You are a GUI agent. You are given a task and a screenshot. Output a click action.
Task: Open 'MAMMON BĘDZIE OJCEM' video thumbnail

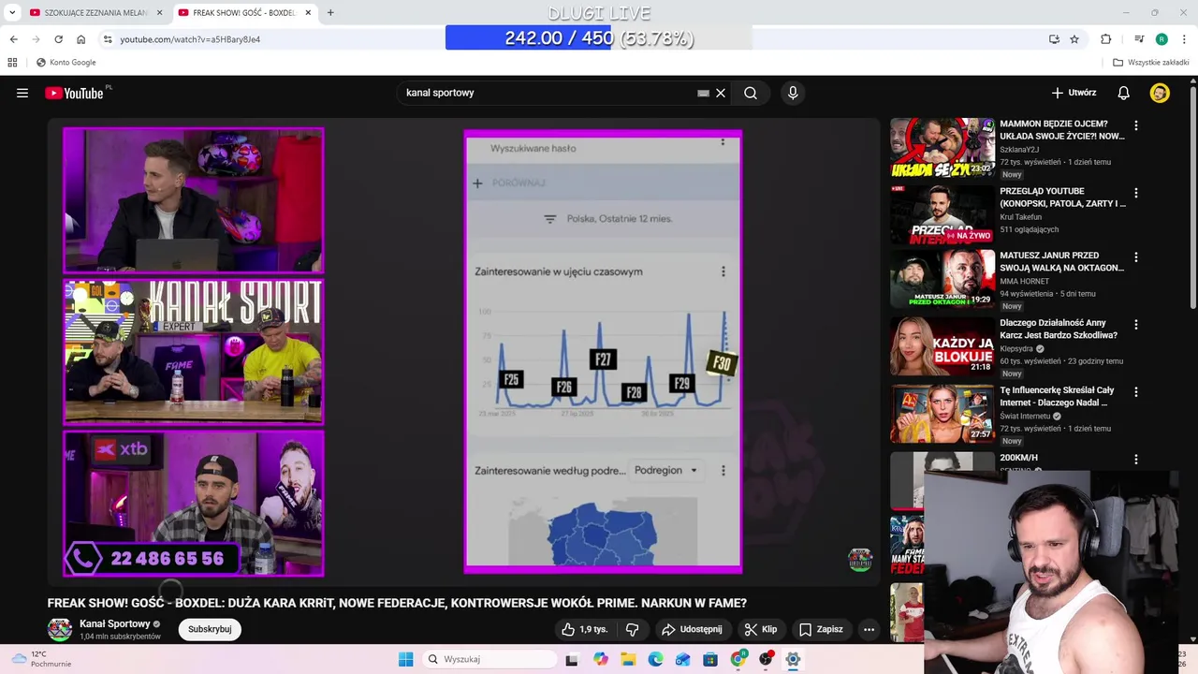point(942,147)
